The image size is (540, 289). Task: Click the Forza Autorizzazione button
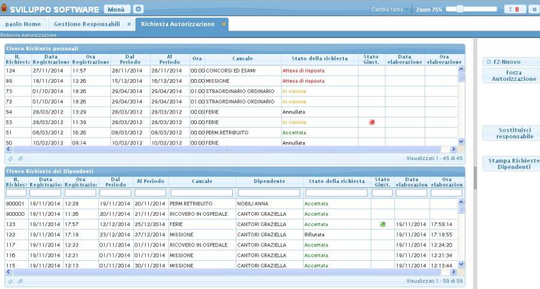tap(512, 76)
